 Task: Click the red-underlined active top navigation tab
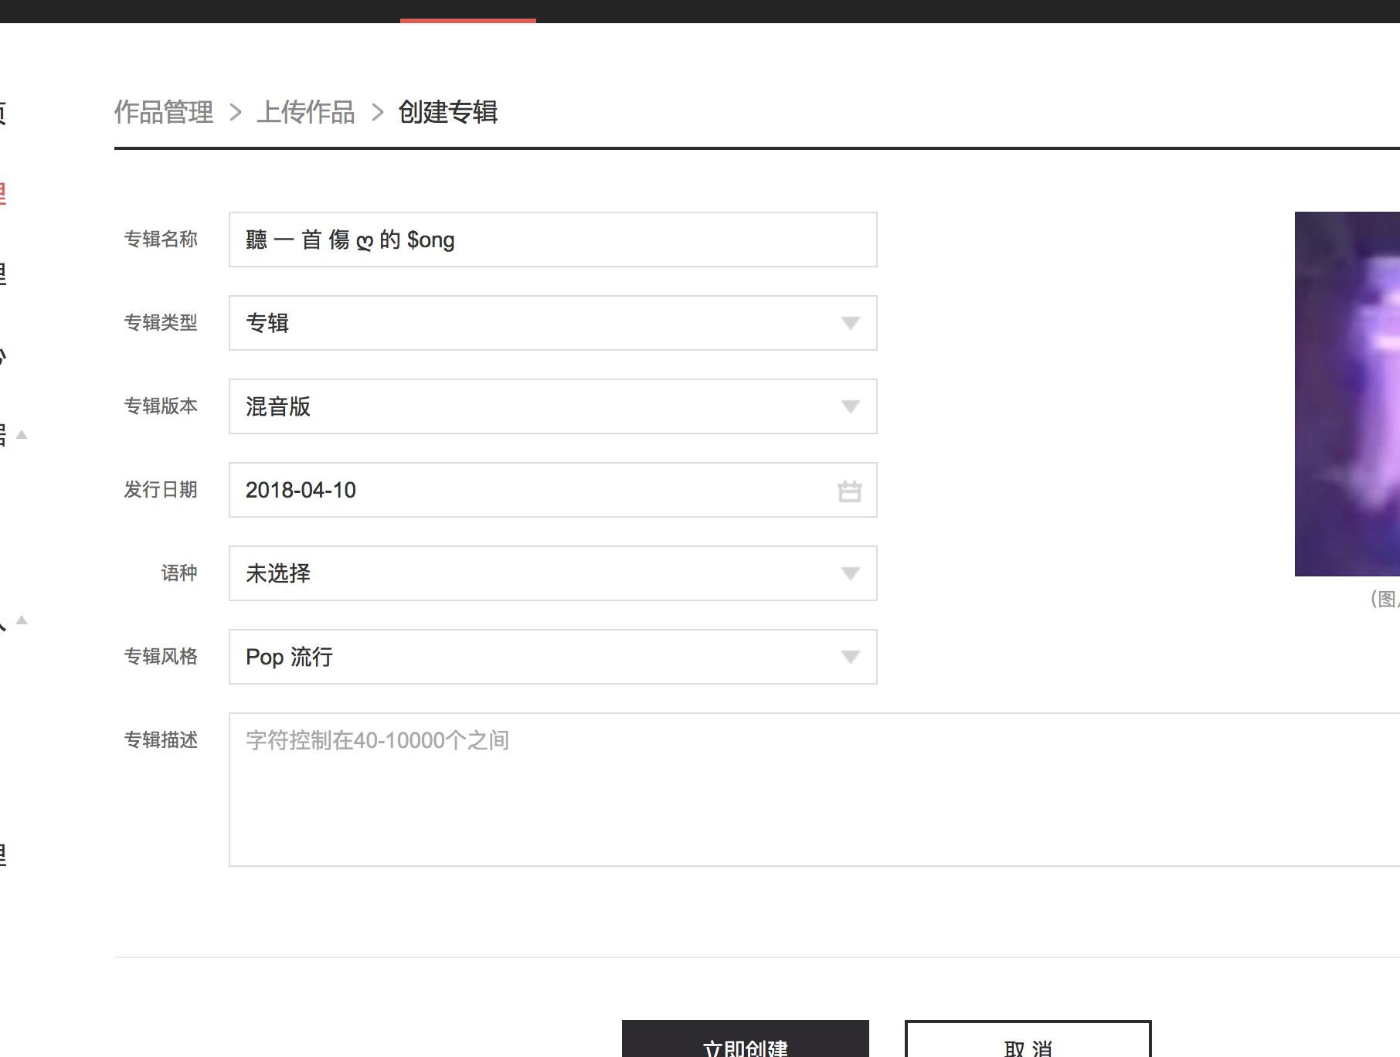pyautogui.click(x=467, y=11)
